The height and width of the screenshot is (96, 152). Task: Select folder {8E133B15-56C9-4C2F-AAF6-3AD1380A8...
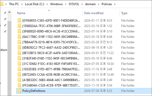click(51, 53)
